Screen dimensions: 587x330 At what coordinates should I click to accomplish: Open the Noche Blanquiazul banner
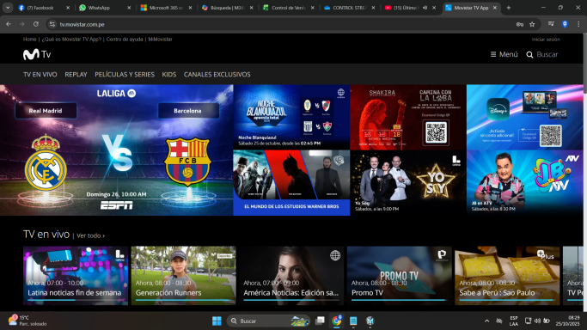pos(291,118)
